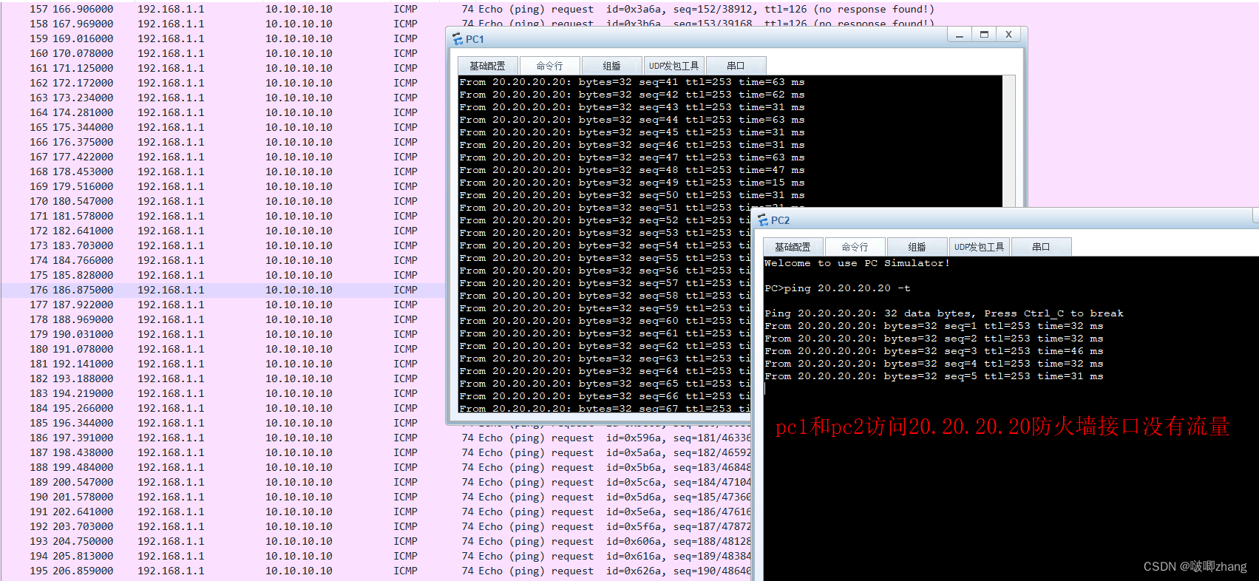
Task: Click source 192.168.1.1 in row 188
Action: point(171,467)
